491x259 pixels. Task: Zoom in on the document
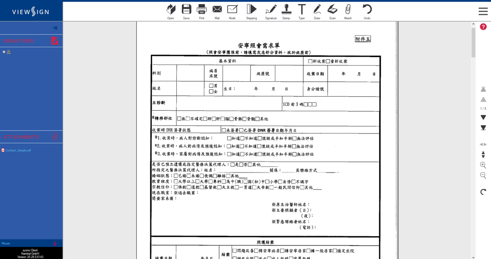coord(483,165)
